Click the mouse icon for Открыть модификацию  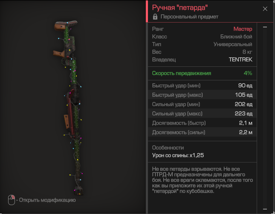[12, 200]
